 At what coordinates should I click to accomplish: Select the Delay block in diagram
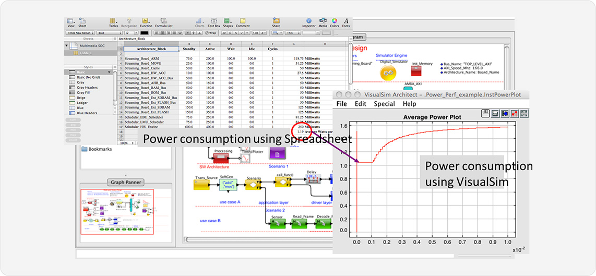point(313,178)
